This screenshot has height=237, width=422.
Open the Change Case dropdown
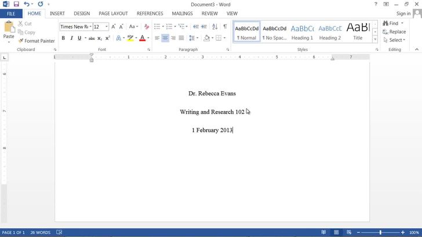133,27
